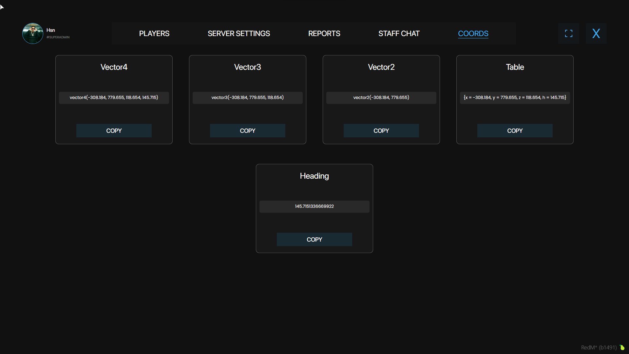Select the vector2 coordinate text field

[x=381, y=97]
